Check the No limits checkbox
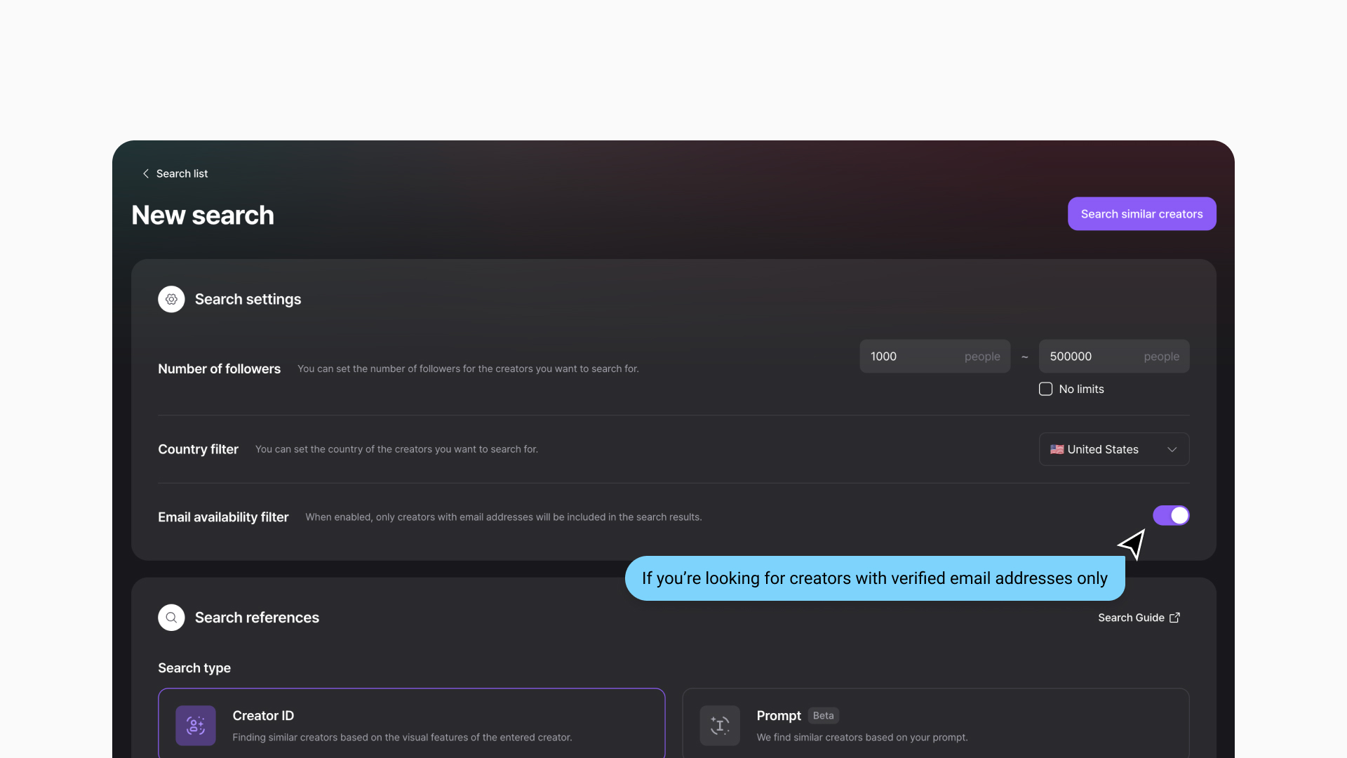Viewport: 1347px width, 758px height. [1045, 389]
